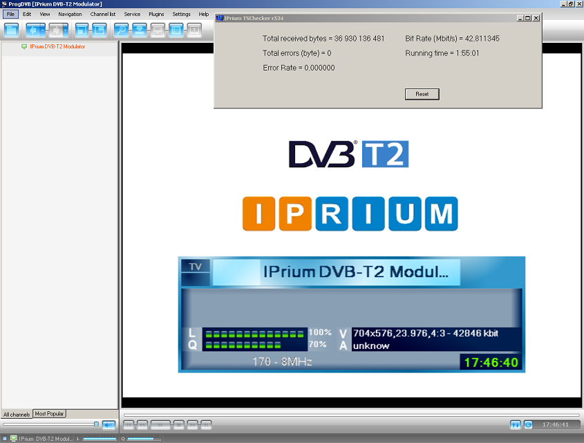Click the rewind playback button
Viewport: 584px width, 443px height.
click(x=142, y=424)
